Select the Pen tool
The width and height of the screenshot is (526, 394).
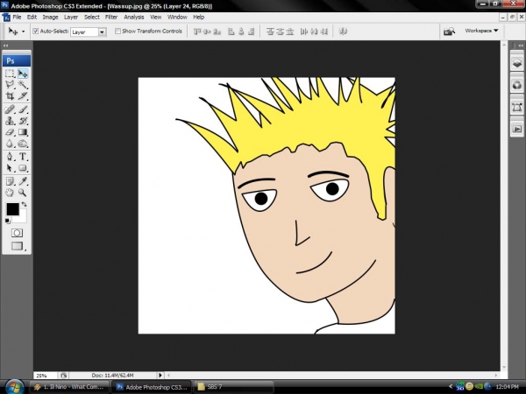[x=10, y=157]
